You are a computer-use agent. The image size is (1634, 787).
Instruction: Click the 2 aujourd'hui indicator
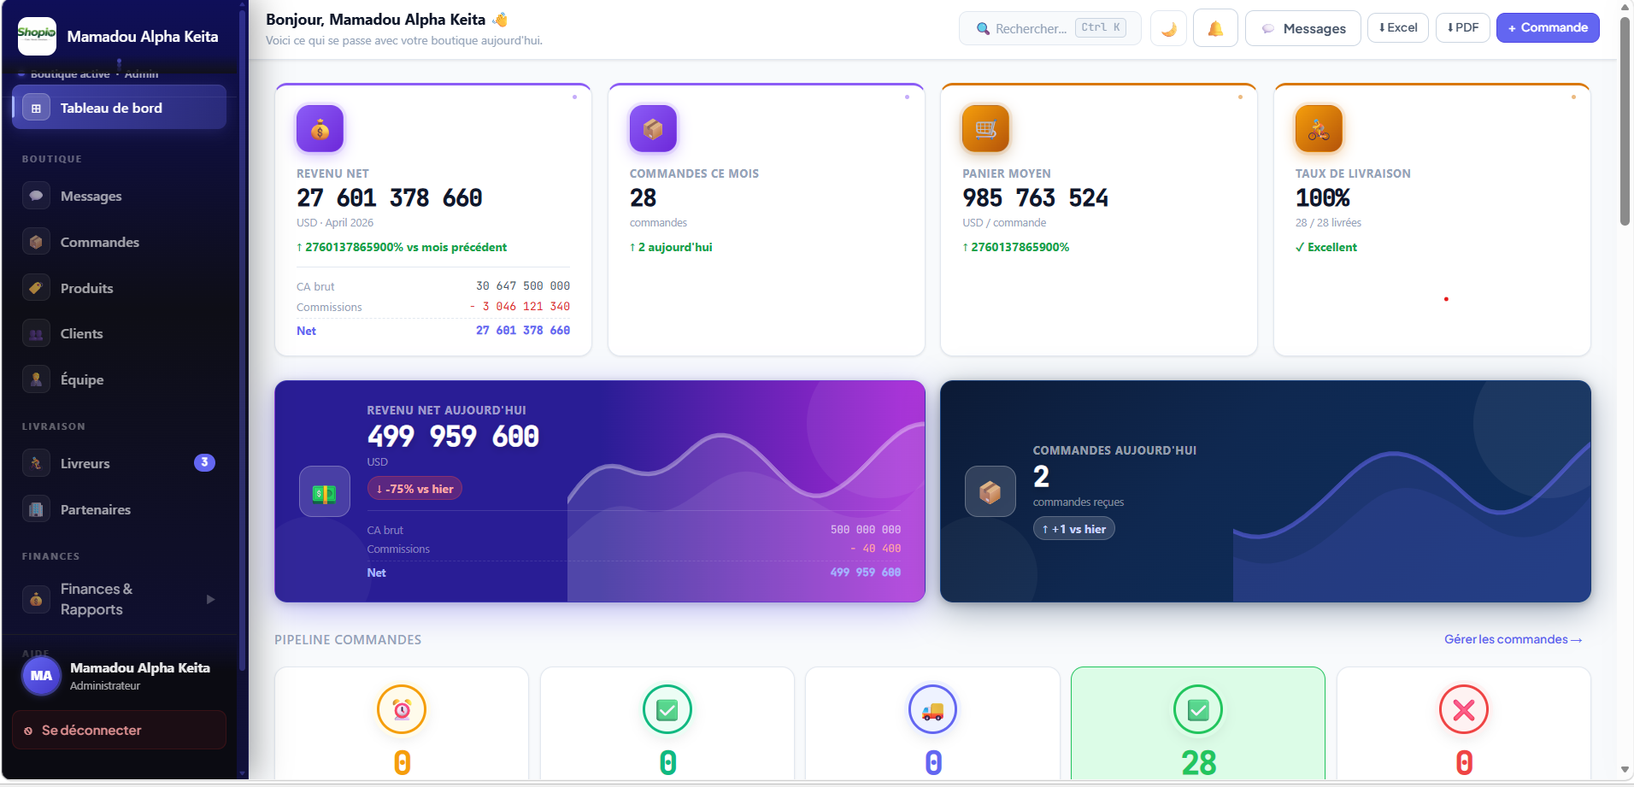pos(671,247)
